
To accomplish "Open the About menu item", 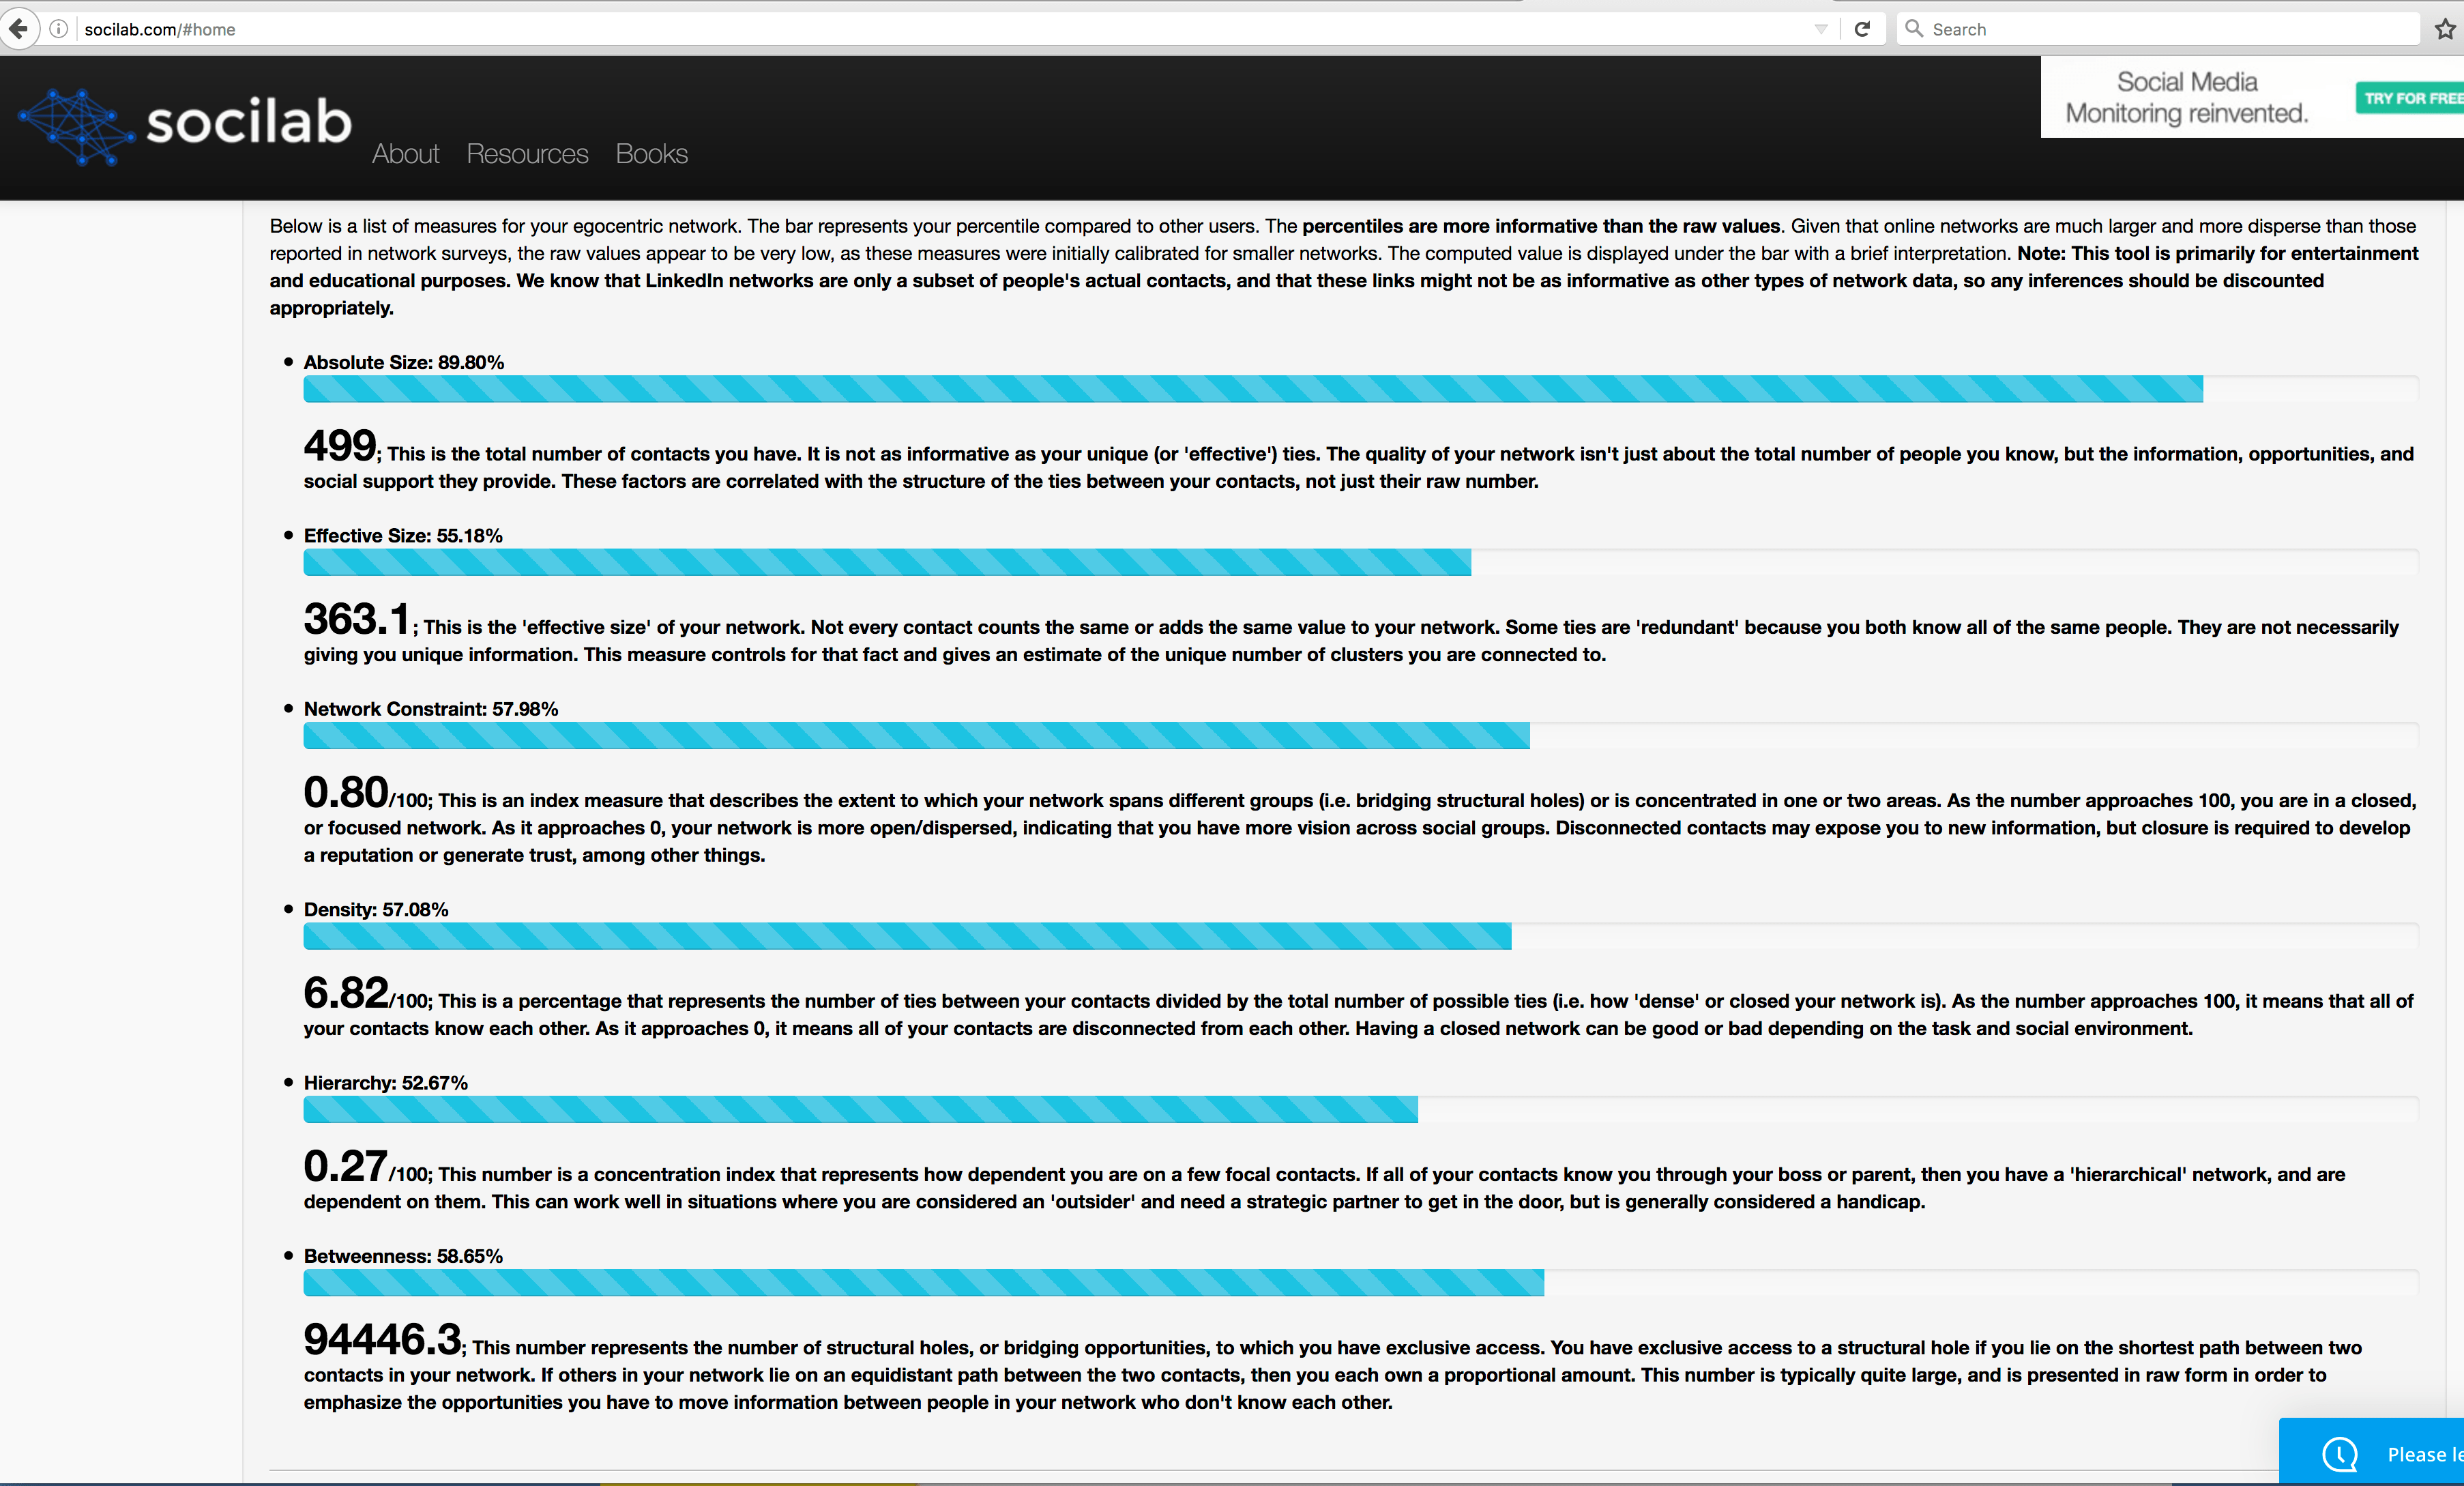I will coord(405,153).
